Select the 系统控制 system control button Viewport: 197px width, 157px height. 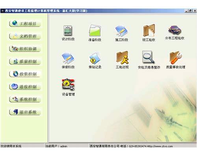[x=25, y=99]
